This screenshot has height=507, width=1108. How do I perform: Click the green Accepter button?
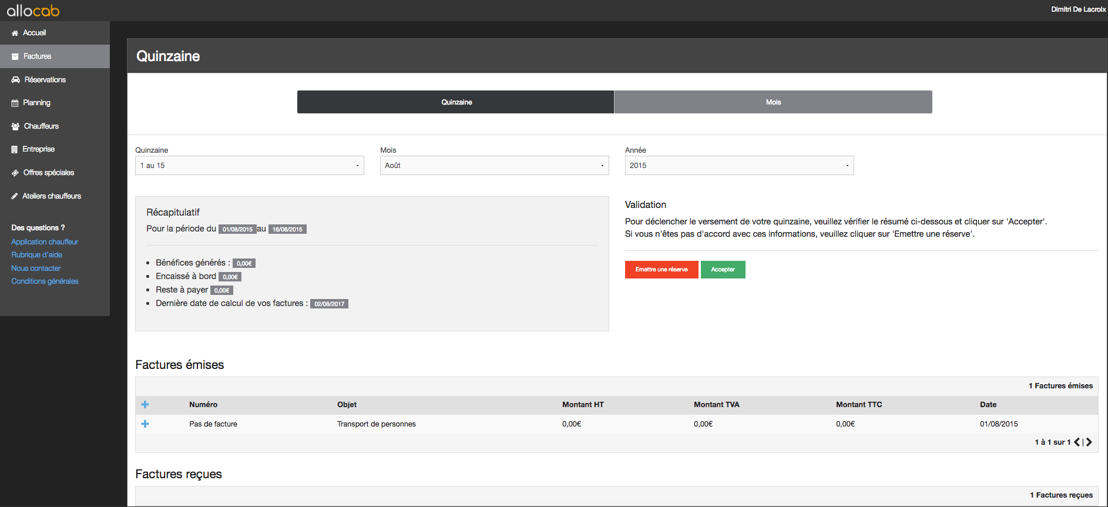723,270
